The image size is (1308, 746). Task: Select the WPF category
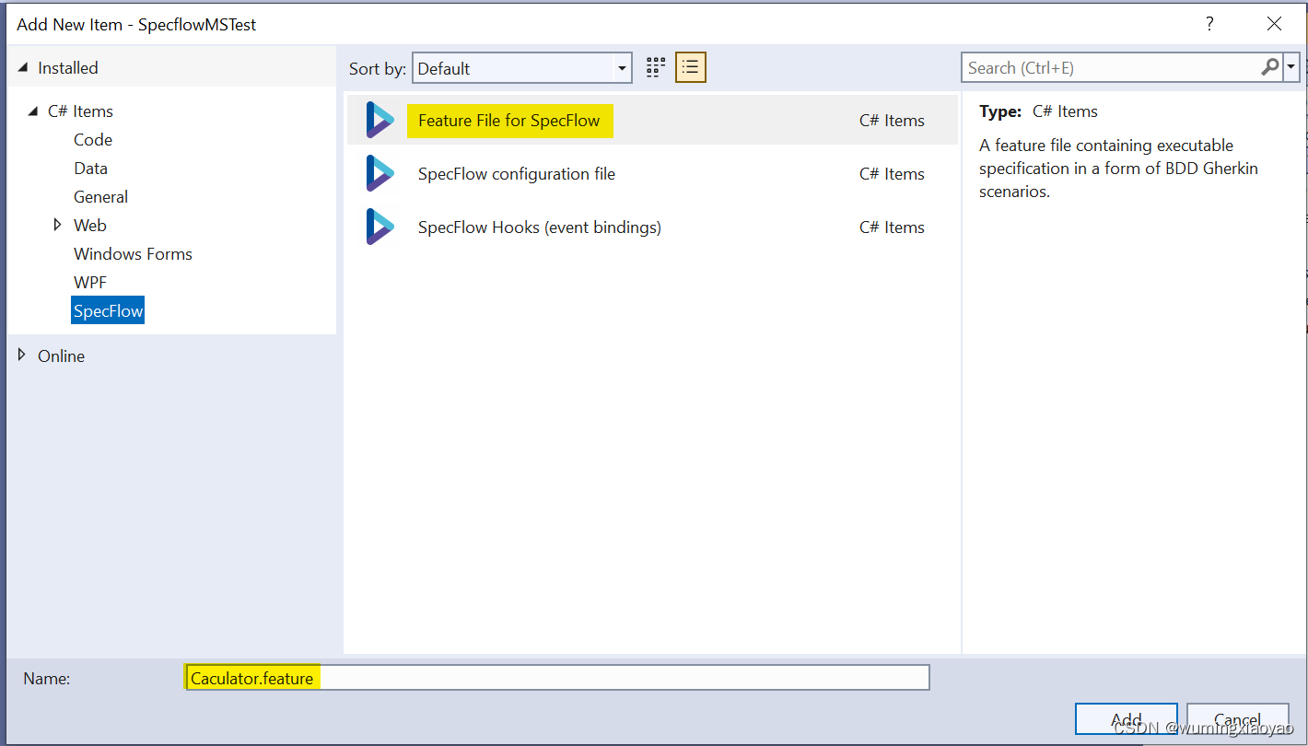[89, 282]
